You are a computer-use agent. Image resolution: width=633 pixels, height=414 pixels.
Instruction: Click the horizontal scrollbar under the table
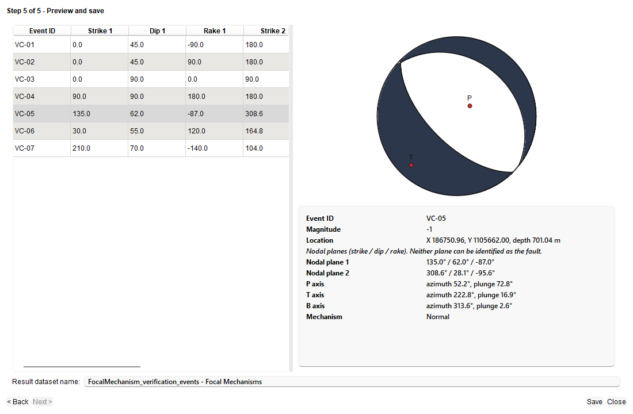(82, 367)
